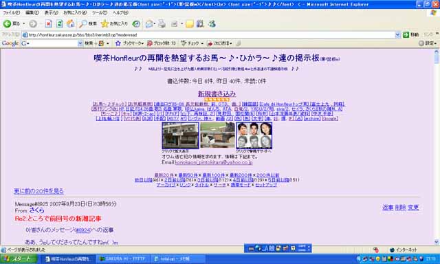Viewport: 440px width, 264px height.
Task: Click the Print toolbar icon
Action: coord(162,24)
